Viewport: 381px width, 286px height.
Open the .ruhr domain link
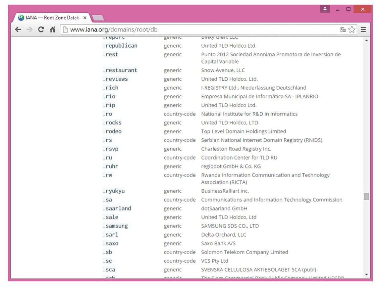tap(110, 166)
